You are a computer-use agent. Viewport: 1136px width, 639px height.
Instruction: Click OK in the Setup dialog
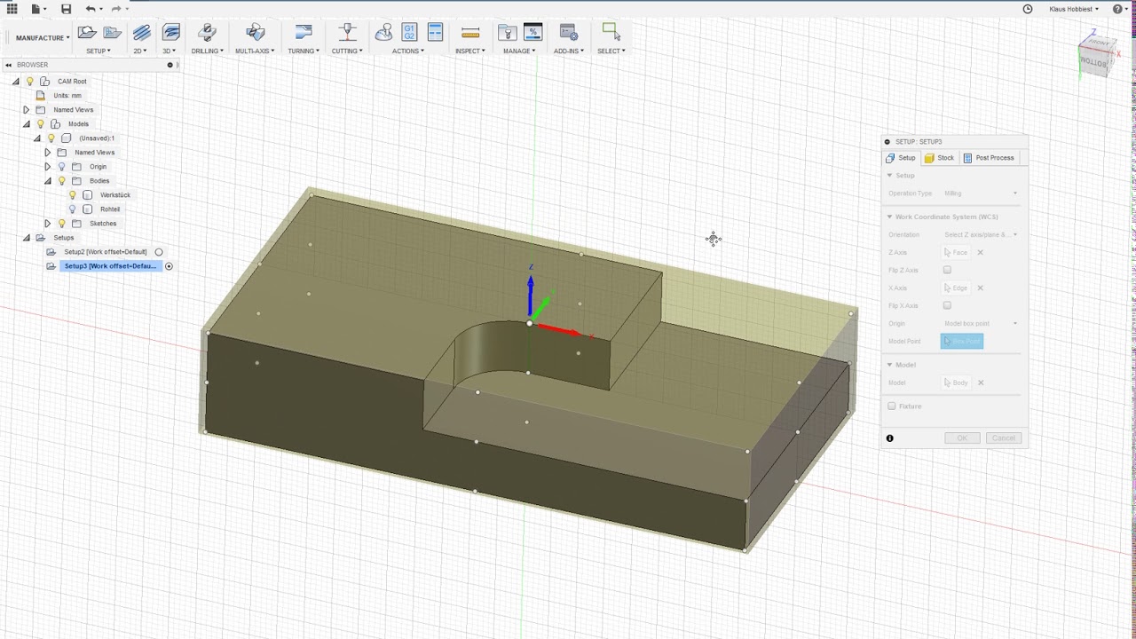[x=962, y=438]
